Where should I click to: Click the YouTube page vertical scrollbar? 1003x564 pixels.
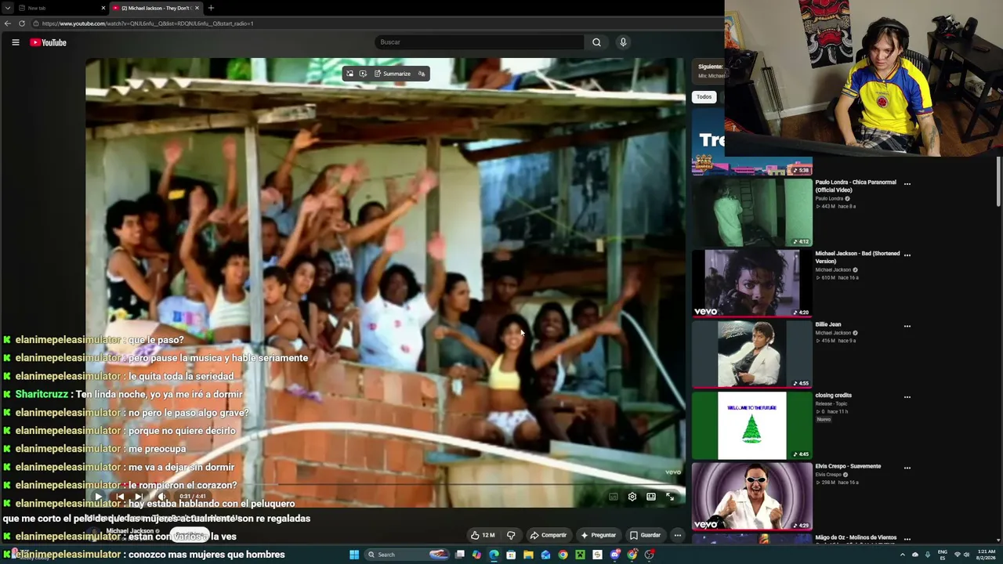pos(999,182)
